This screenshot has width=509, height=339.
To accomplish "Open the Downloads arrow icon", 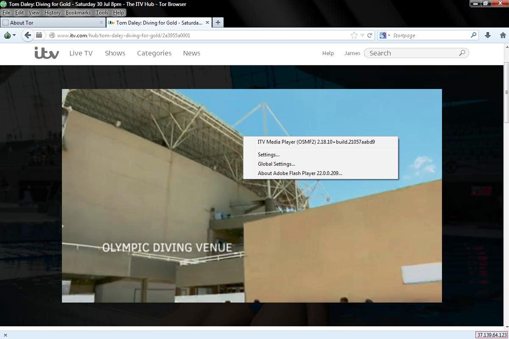I will point(488,35).
